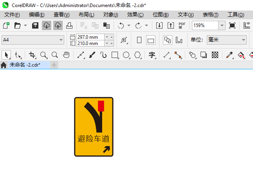Select the Text tool 字
The image size is (253, 177).
(x=152, y=55)
